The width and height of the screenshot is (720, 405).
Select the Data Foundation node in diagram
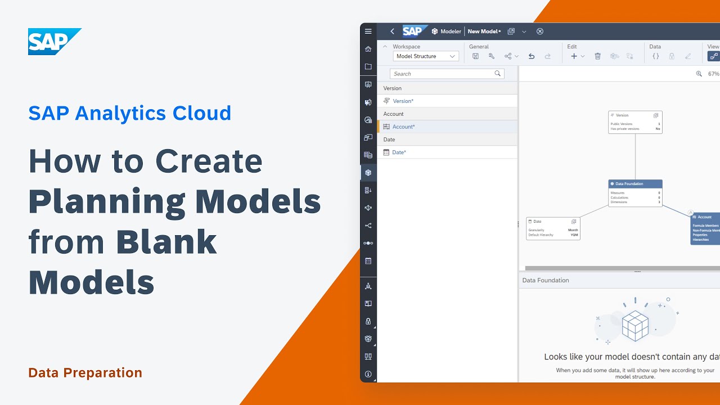[x=635, y=193]
